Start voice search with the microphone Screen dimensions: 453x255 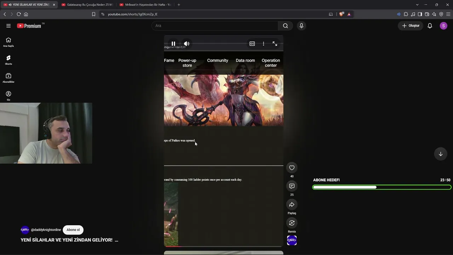(x=302, y=25)
